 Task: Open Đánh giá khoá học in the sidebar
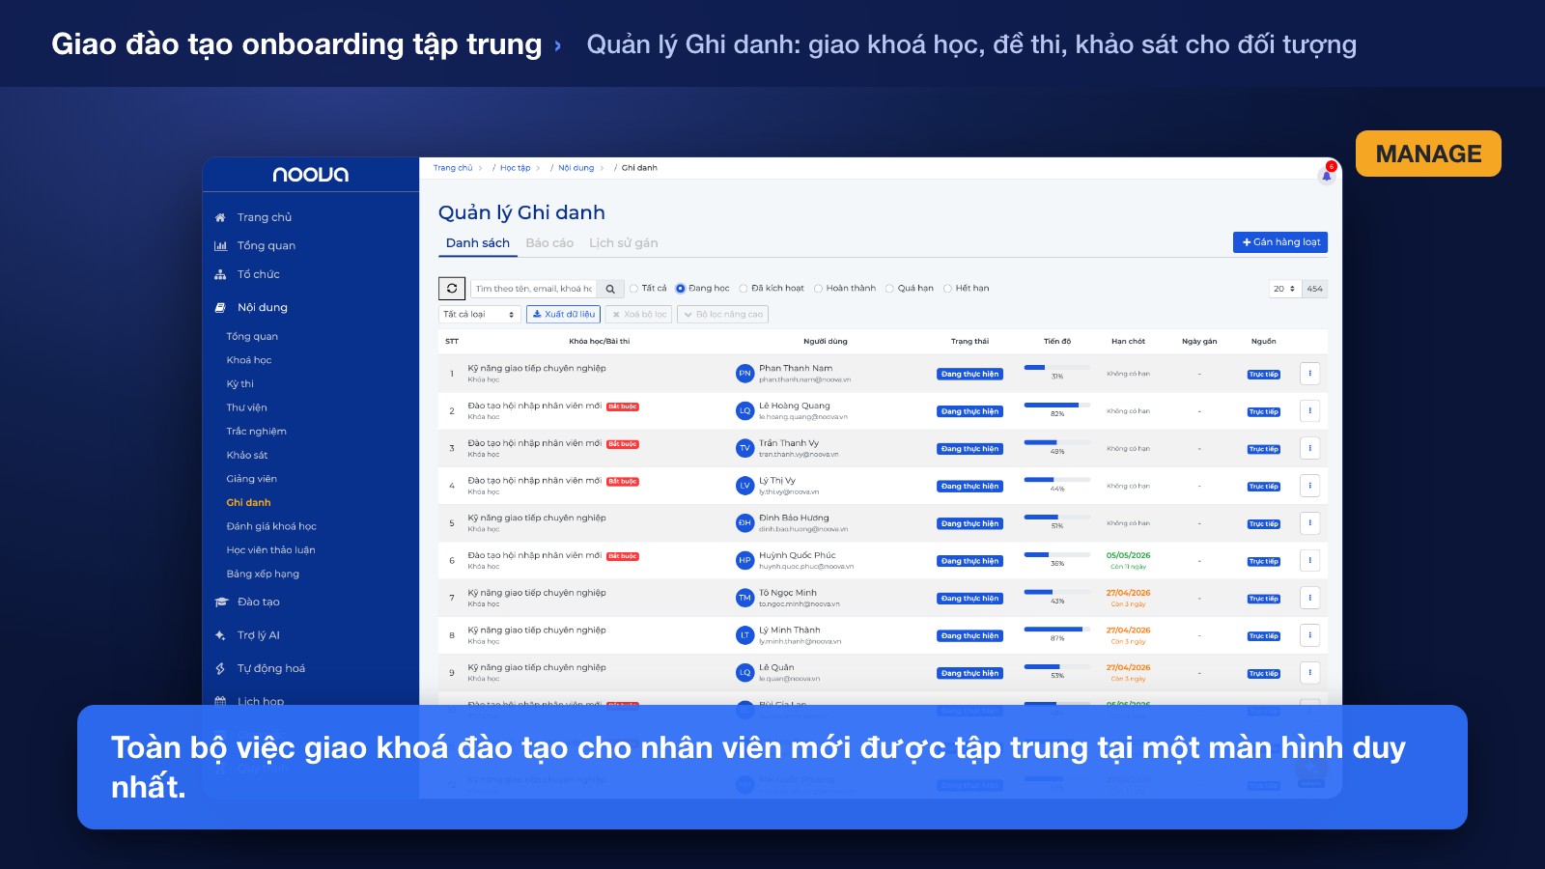pyautogui.click(x=271, y=526)
